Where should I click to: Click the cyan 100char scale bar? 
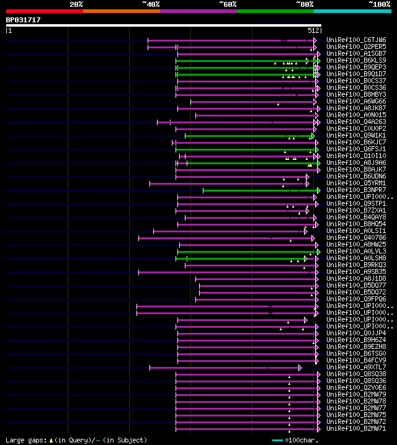[277, 440]
